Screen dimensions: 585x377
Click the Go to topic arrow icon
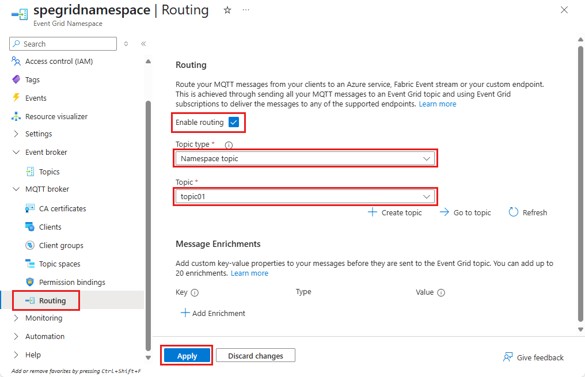point(445,212)
